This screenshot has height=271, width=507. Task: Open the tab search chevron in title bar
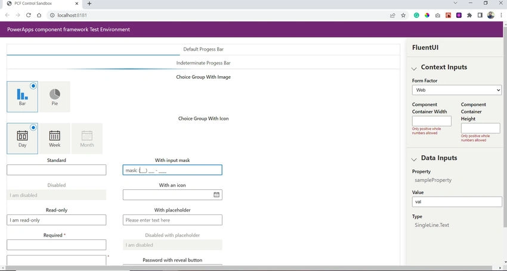(455, 3)
